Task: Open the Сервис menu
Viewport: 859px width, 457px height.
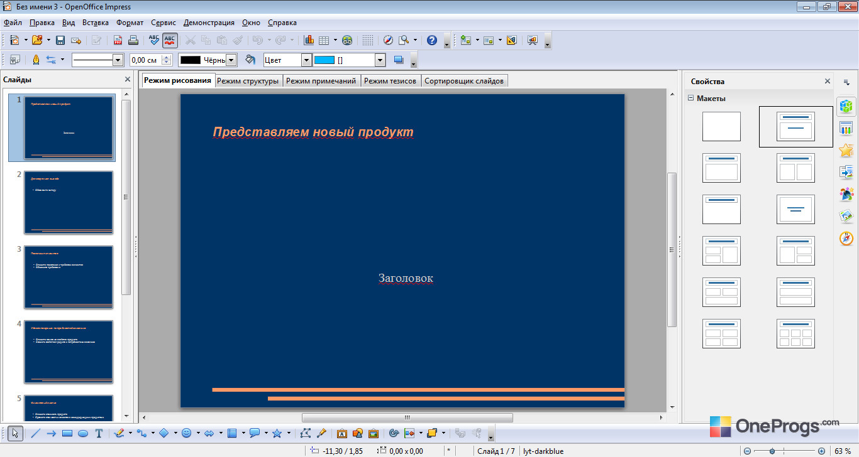Action: coord(163,23)
